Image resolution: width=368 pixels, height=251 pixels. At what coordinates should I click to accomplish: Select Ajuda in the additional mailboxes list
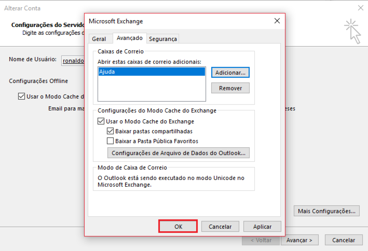152,71
